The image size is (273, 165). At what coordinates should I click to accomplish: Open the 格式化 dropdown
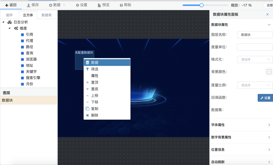click(x=255, y=60)
